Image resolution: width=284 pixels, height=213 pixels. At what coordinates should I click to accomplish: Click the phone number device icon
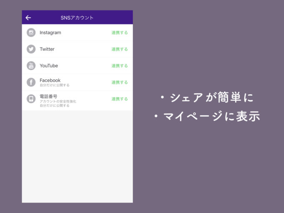(x=31, y=99)
